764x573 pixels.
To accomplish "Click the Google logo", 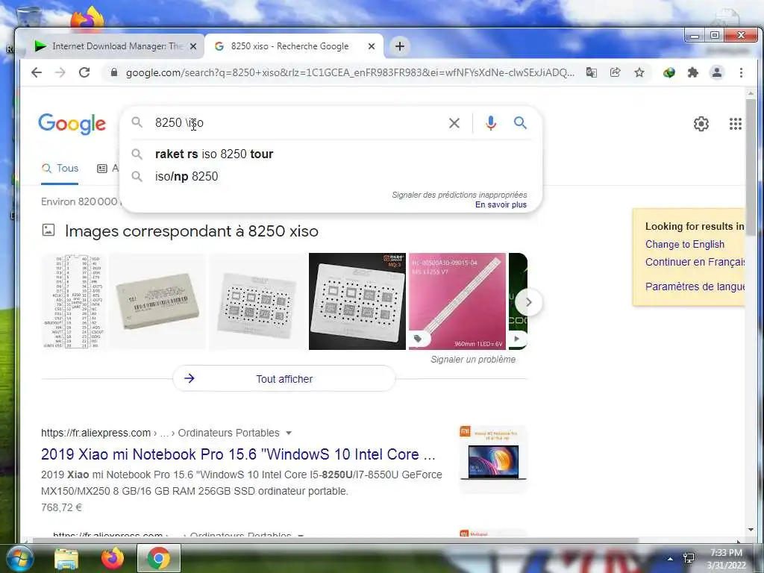I will pyautogui.click(x=72, y=124).
